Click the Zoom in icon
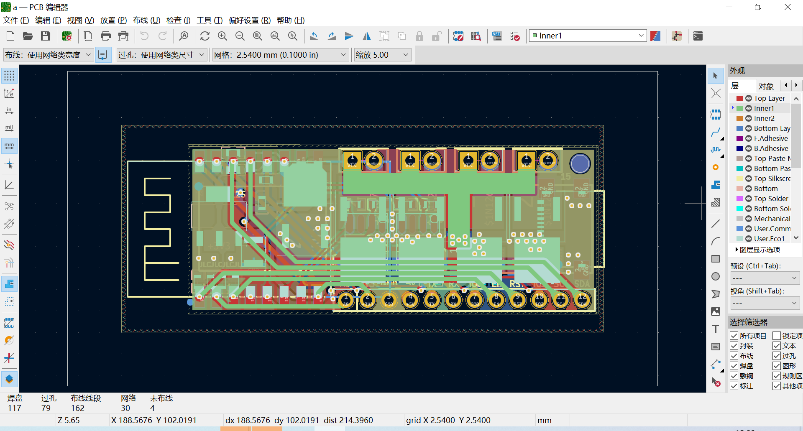The image size is (803, 431). click(222, 36)
